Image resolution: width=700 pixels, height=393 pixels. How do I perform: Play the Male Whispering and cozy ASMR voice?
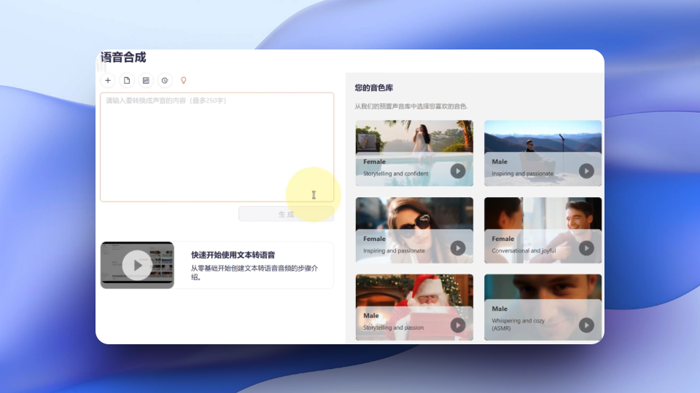click(586, 325)
